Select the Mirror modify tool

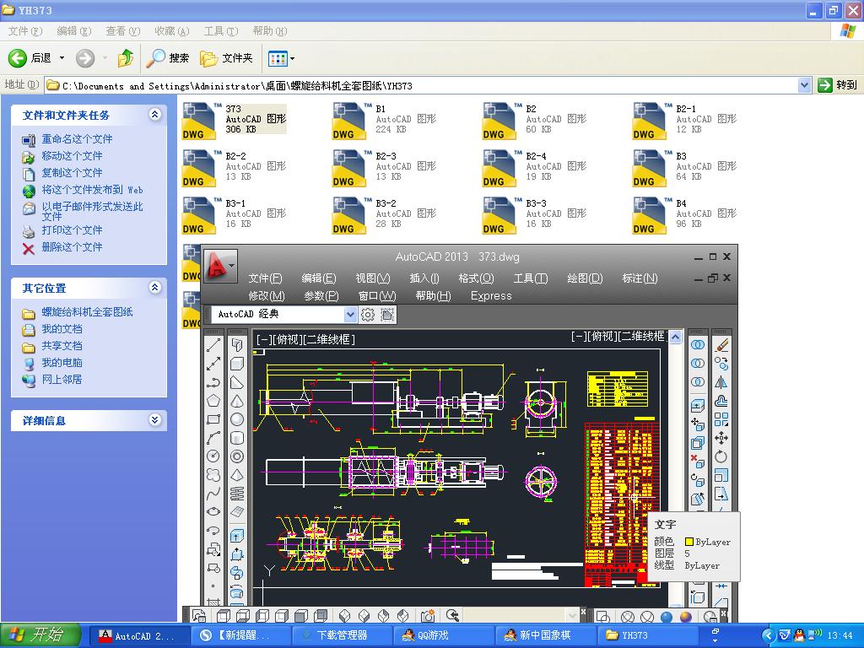tap(721, 382)
